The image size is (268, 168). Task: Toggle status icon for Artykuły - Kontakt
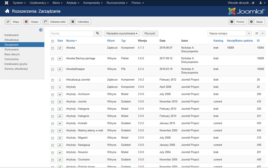coord(60,123)
